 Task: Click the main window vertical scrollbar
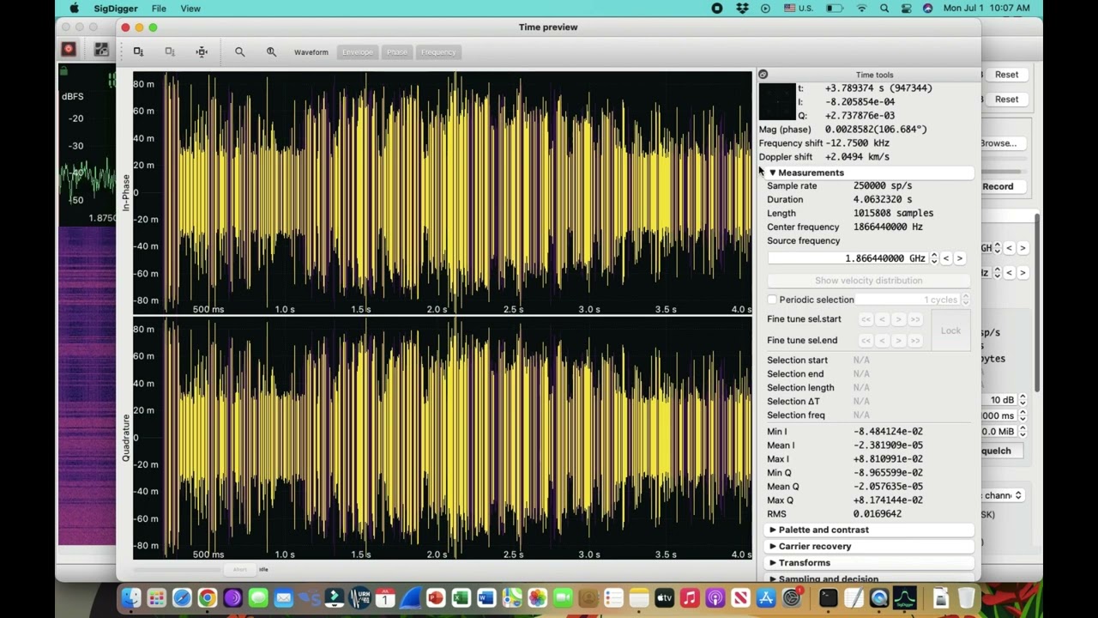tap(1037, 305)
